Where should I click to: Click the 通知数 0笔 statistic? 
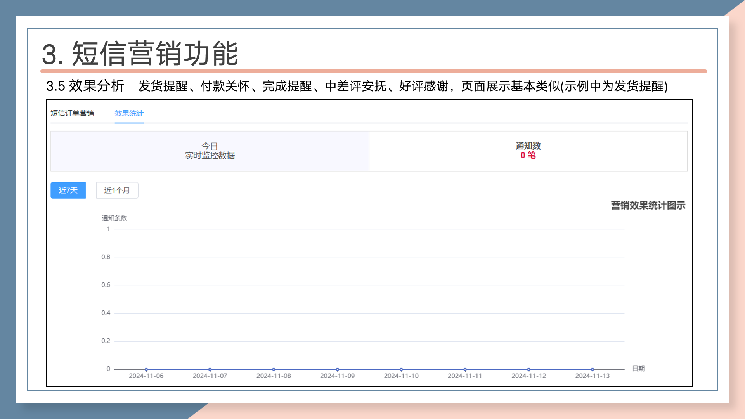[528, 151]
